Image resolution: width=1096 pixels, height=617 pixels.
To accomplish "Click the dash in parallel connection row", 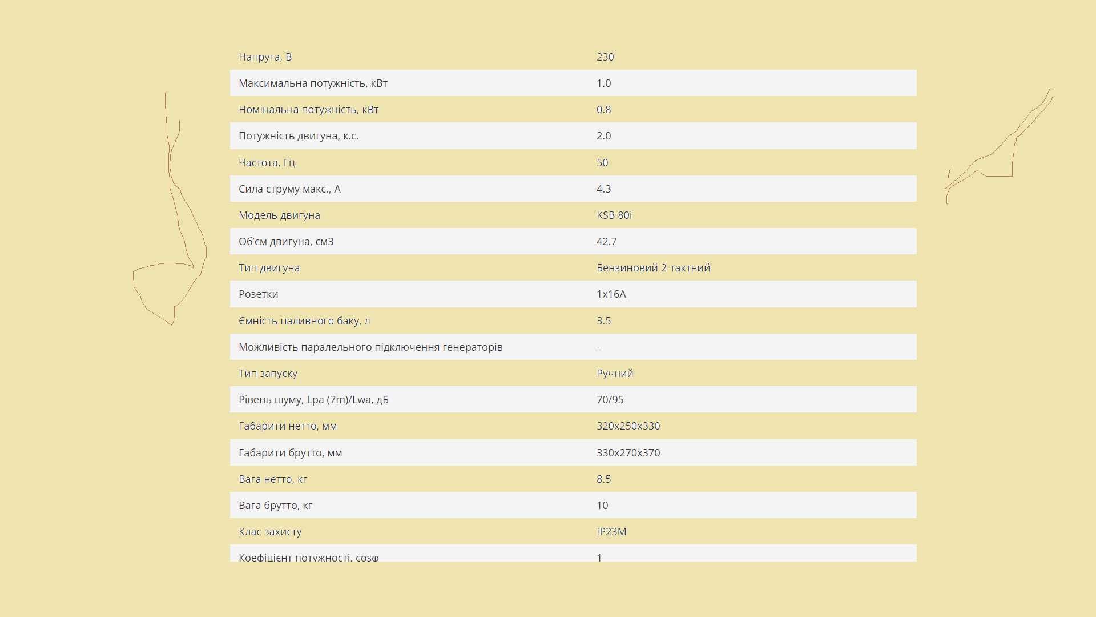I will tap(598, 347).
